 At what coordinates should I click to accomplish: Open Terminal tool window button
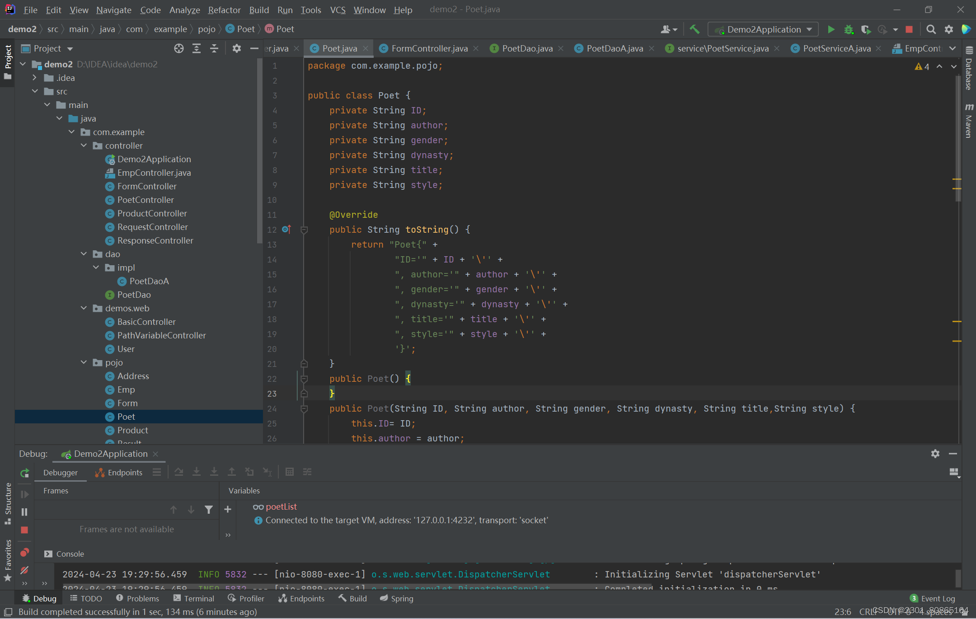[194, 598]
